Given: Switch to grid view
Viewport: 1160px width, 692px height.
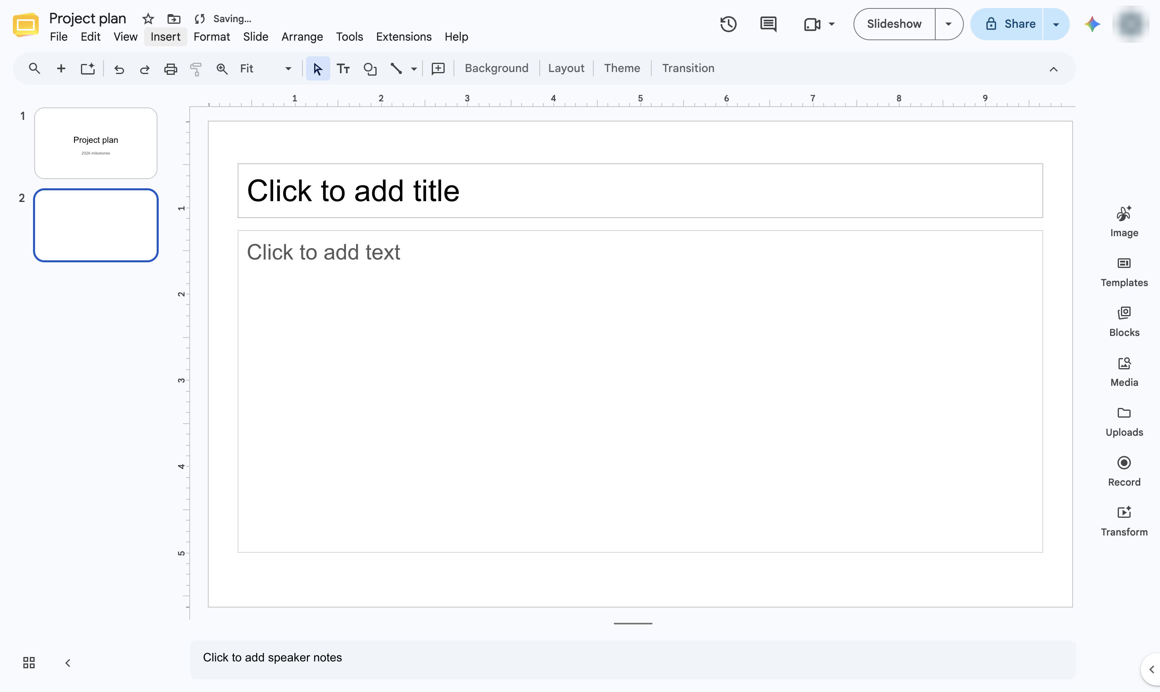Looking at the screenshot, I should click(29, 663).
